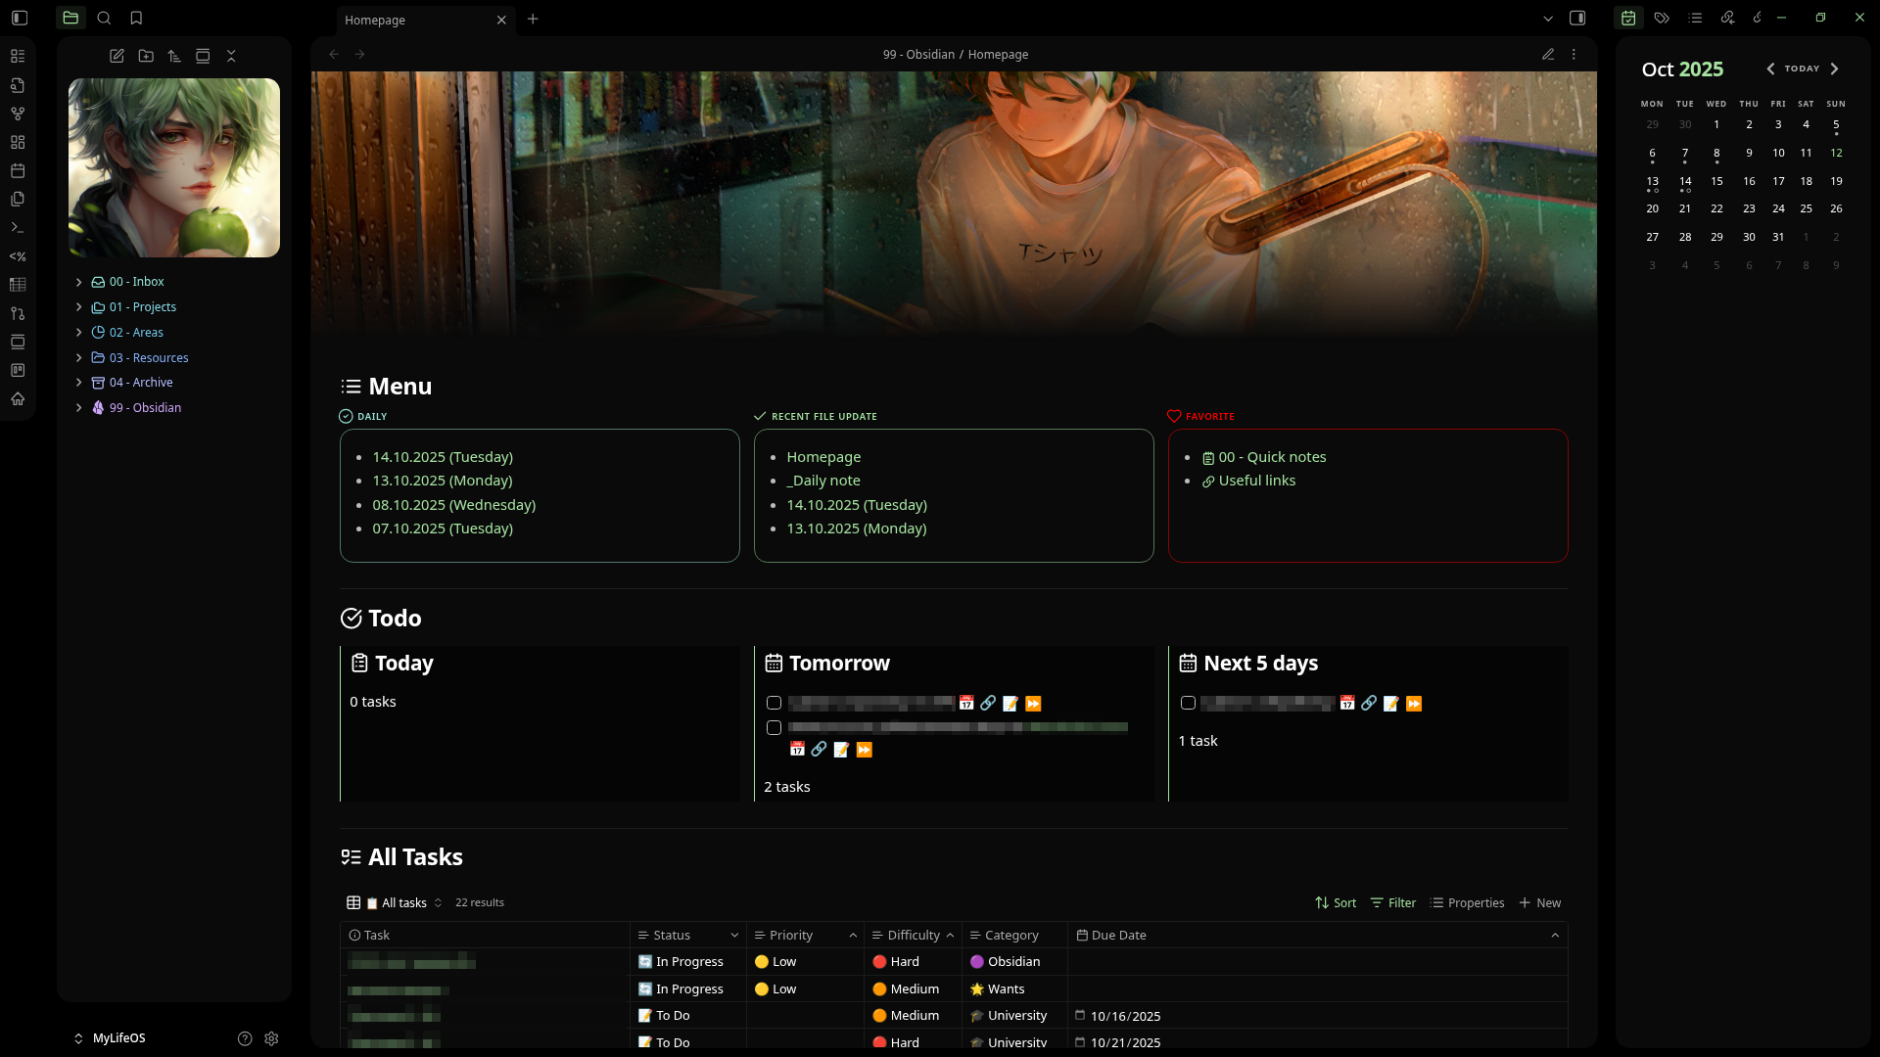1880x1057 pixels.
Task: Open search in the left sidebar
Action: [x=104, y=18]
